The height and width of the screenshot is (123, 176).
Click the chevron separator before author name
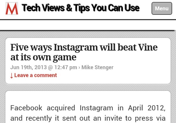pos(79,68)
